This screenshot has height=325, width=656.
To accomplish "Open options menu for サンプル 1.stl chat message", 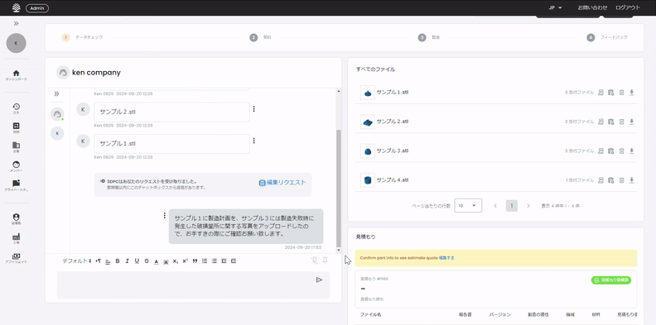I will pos(254,141).
